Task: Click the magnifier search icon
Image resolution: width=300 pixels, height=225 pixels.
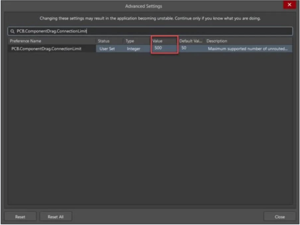Action: (12, 31)
